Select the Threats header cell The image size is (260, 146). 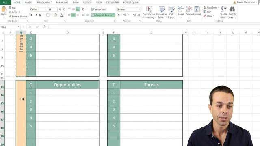[x=152, y=85]
